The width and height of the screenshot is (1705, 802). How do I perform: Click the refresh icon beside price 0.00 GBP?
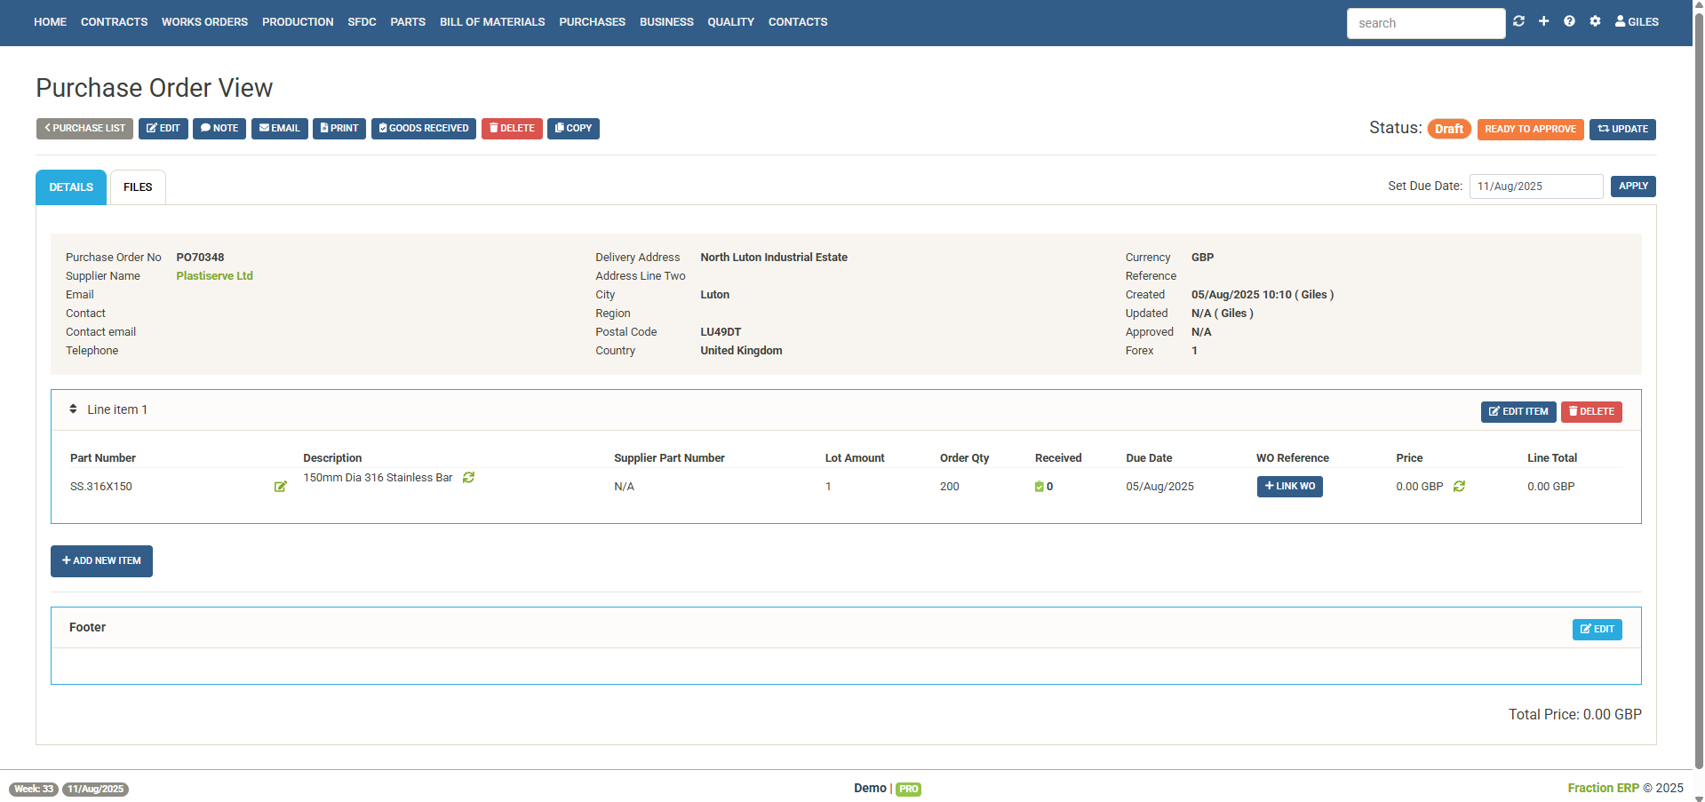click(1459, 487)
